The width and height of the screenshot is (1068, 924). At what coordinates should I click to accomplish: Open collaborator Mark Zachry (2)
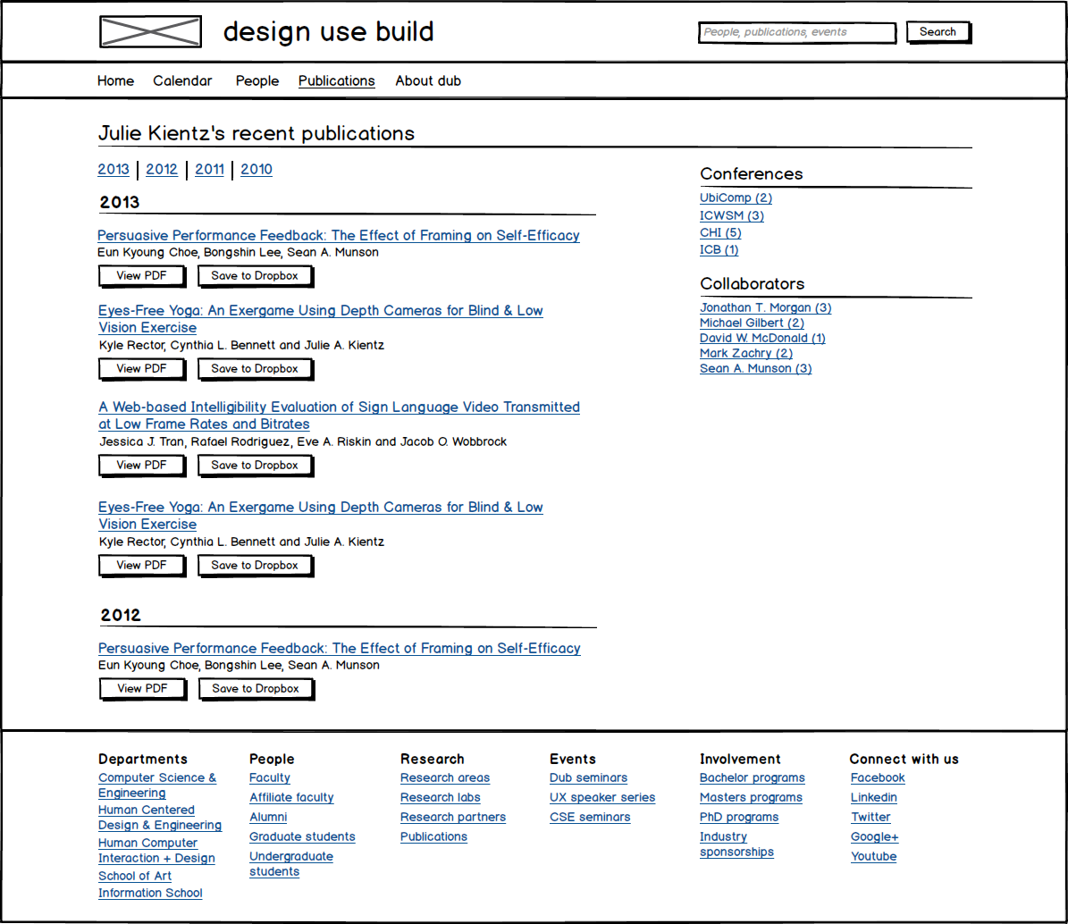tap(746, 353)
